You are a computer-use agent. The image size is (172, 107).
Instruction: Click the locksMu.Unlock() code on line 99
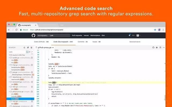[x=55, y=78]
